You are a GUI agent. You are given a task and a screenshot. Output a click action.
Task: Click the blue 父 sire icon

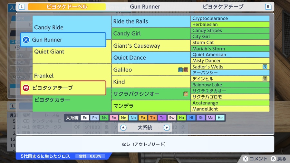(x=26, y=40)
